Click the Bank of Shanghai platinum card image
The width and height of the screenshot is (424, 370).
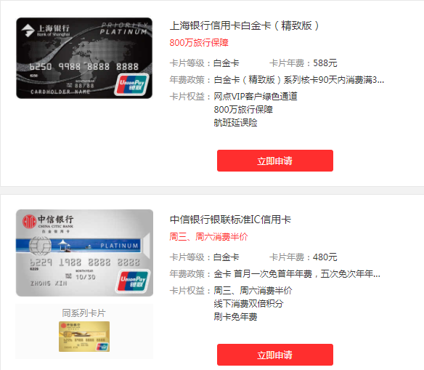(x=84, y=58)
